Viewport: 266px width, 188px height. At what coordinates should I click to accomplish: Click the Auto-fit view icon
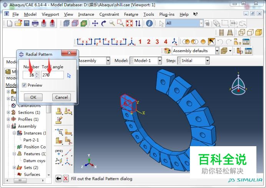(129, 23)
